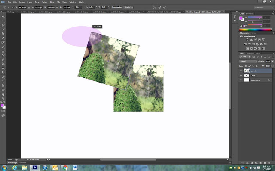Select the Move tool

pos(3,17)
